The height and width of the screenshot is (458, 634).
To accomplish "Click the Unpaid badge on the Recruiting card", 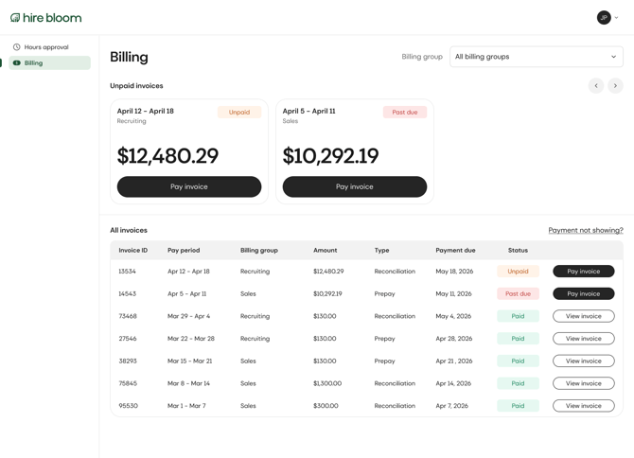I will pyautogui.click(x=239, y=112).
